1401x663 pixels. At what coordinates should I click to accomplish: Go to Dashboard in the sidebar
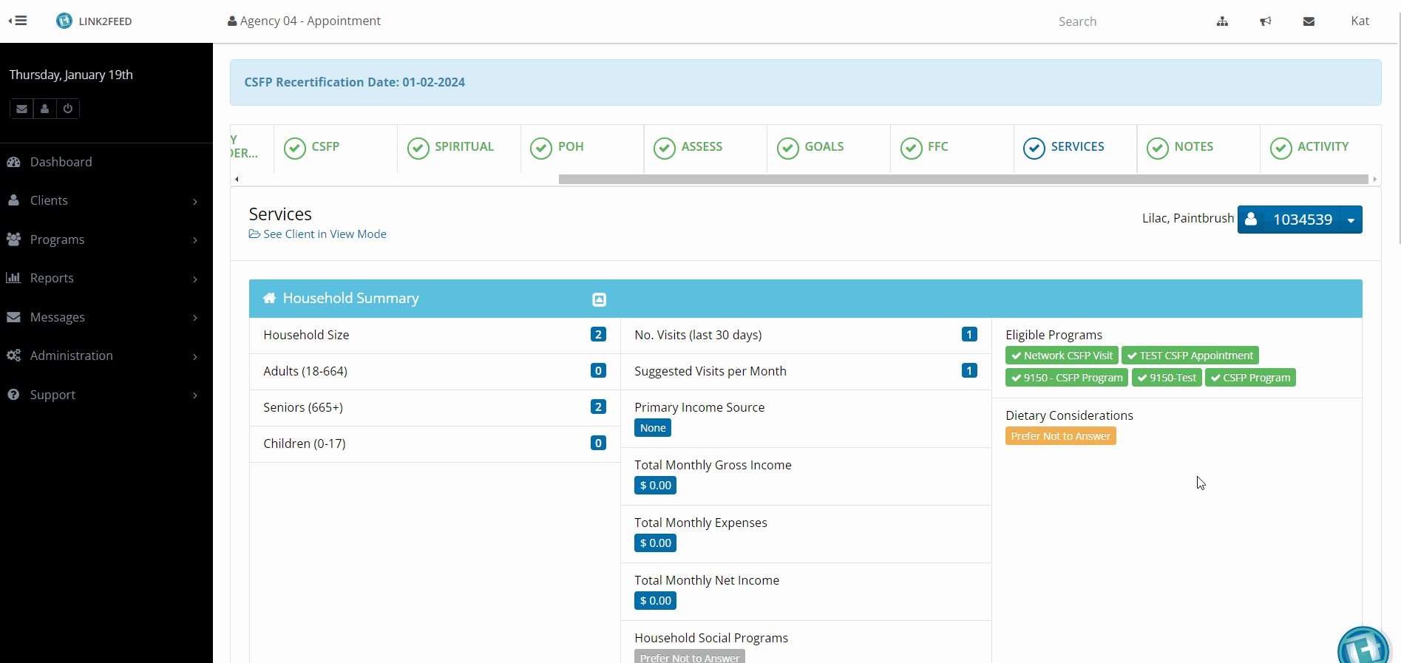point(61,162)
